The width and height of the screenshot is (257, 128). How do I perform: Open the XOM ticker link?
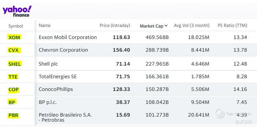(15, 37)
